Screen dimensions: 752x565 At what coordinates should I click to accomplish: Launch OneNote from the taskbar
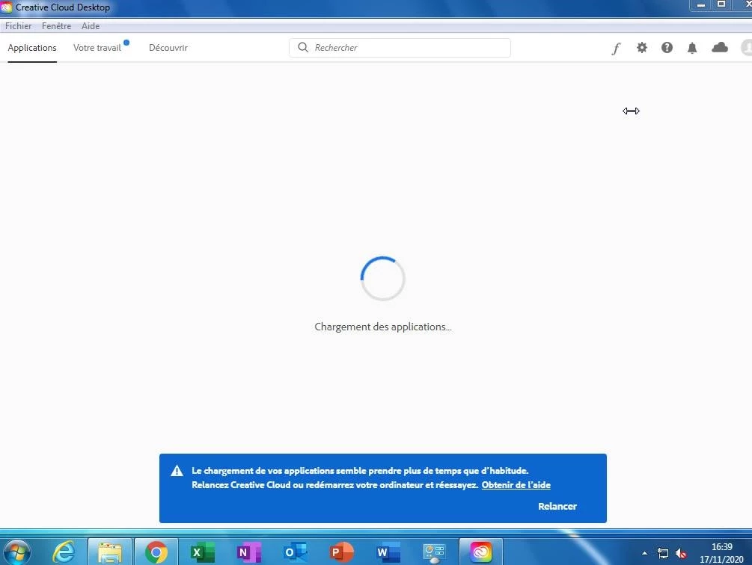248,552
